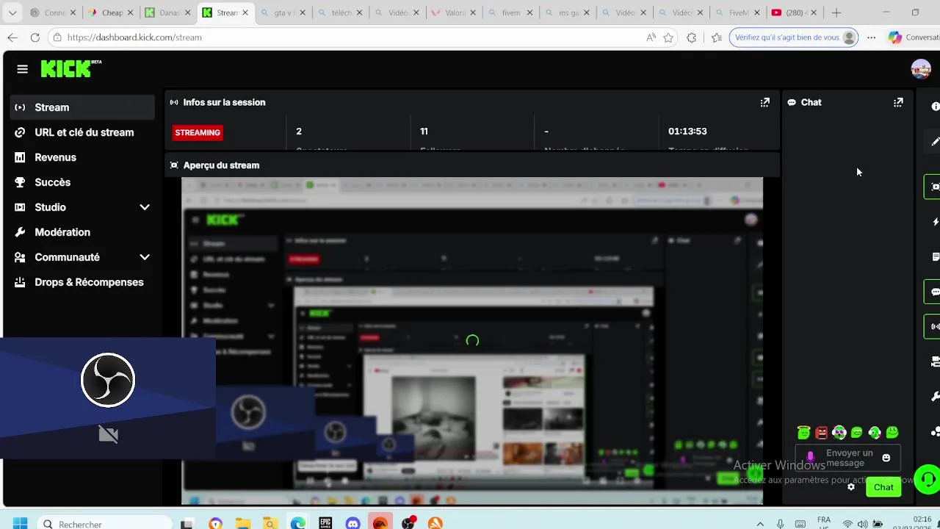The image size is (940, 529).
Task: Click the STREAMING status badge
Action: [x=198, y=132]
